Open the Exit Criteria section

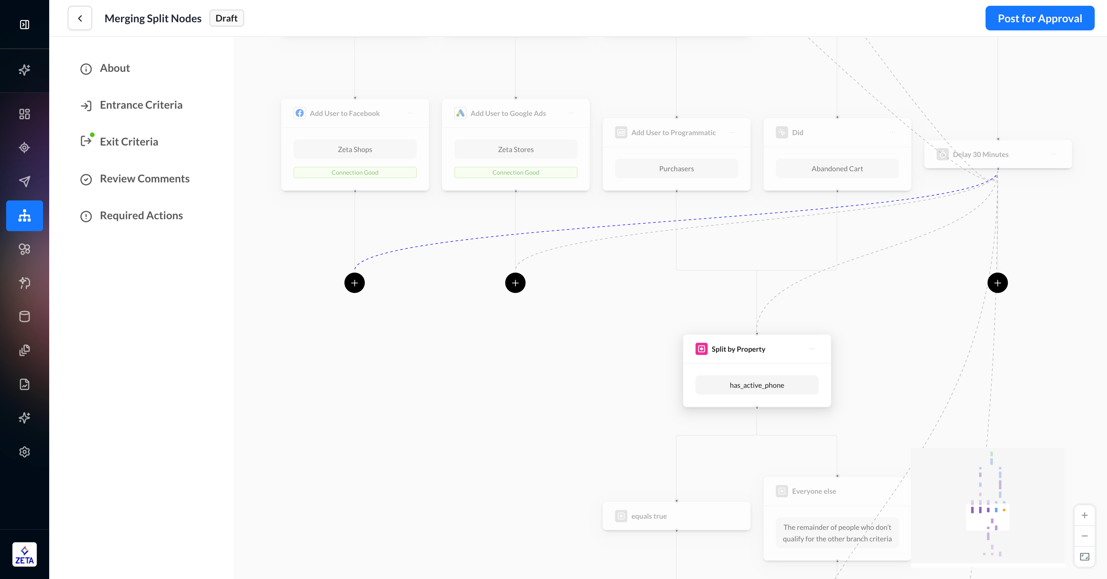(129, 142)
